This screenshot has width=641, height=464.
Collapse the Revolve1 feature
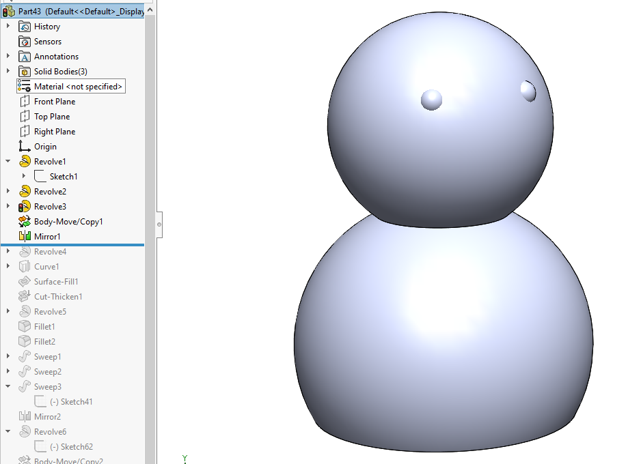coord(8,161)
